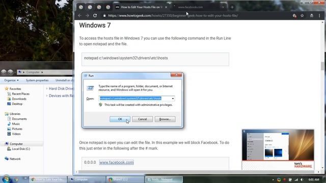Follow the www.facebook.com link in the article
The width and height of the screenshot is (326, 183).
(x=117, y=163)
